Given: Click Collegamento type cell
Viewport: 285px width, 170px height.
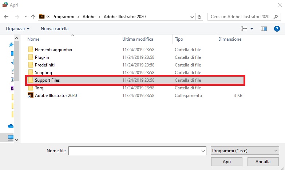Looking at the screenshot, I should (x=188, y=96).
